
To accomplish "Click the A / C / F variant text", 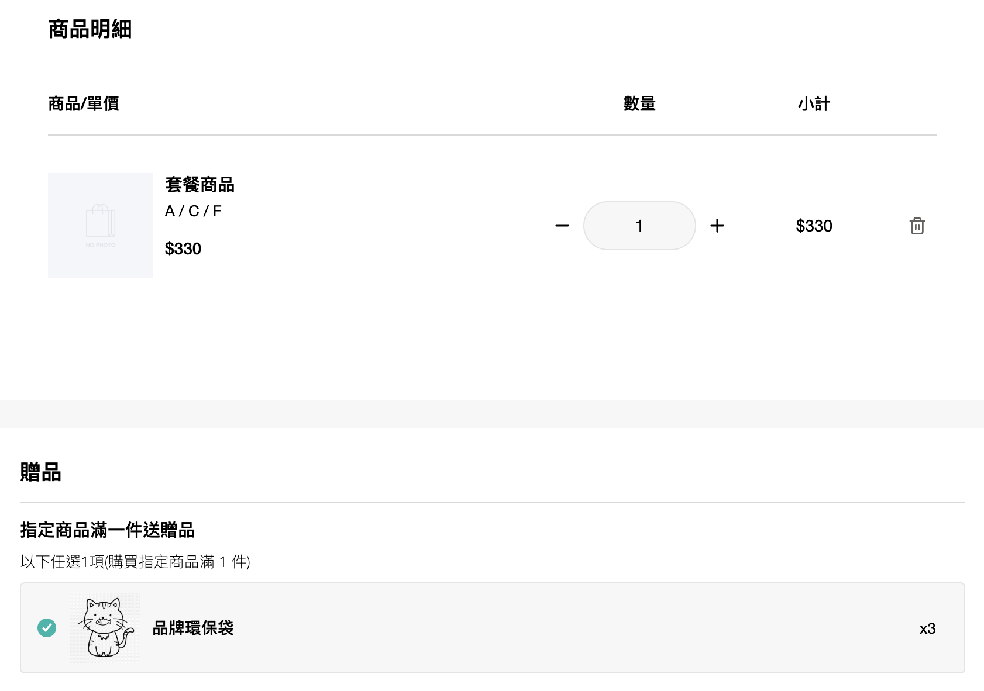I will (x=193, y=211).
